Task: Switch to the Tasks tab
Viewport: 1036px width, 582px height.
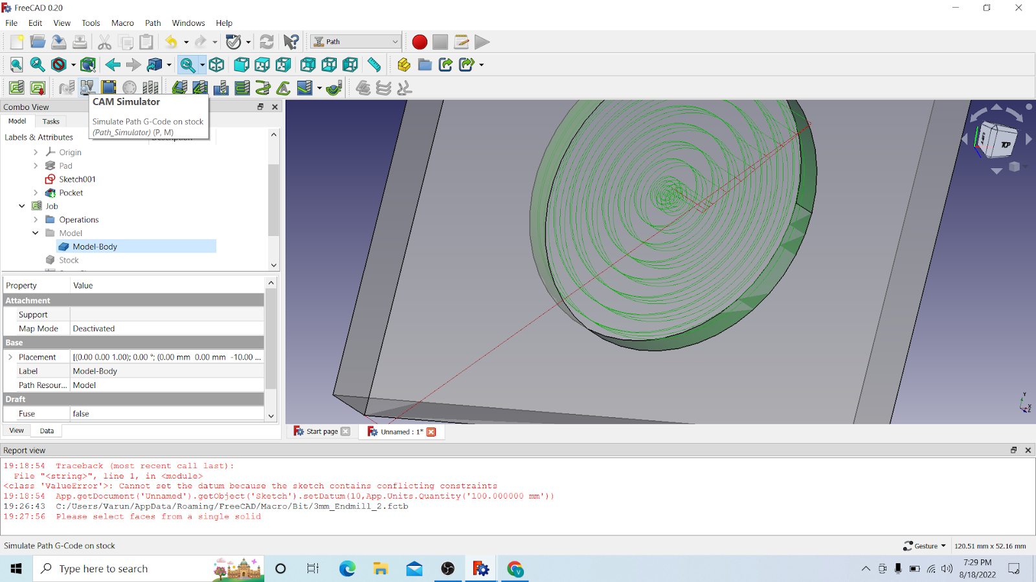Action: coord(51,122)
